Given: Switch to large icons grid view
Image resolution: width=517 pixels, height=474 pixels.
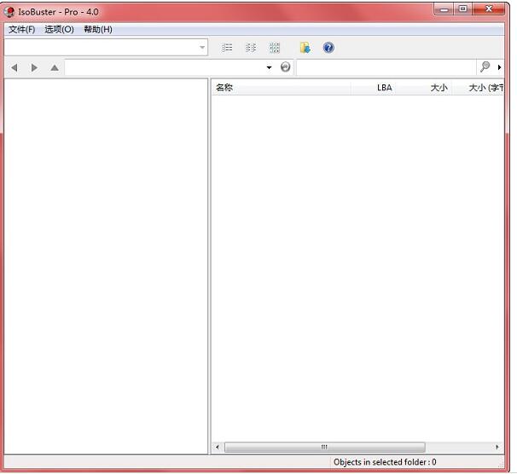Looking at the screenshot, I should point(275,48).
